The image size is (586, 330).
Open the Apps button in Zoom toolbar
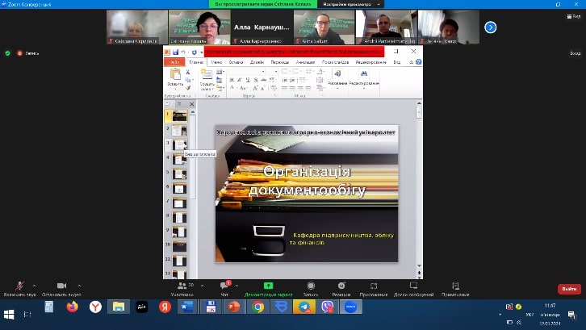click(x=374, y=289)
